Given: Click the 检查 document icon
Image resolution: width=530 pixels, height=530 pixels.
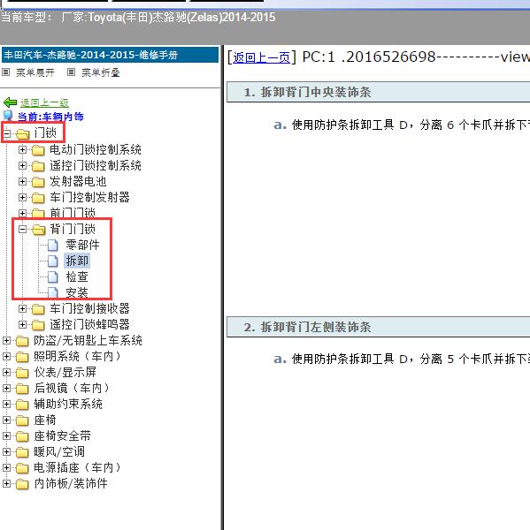Looking at the screenshot, I should 53,277.
